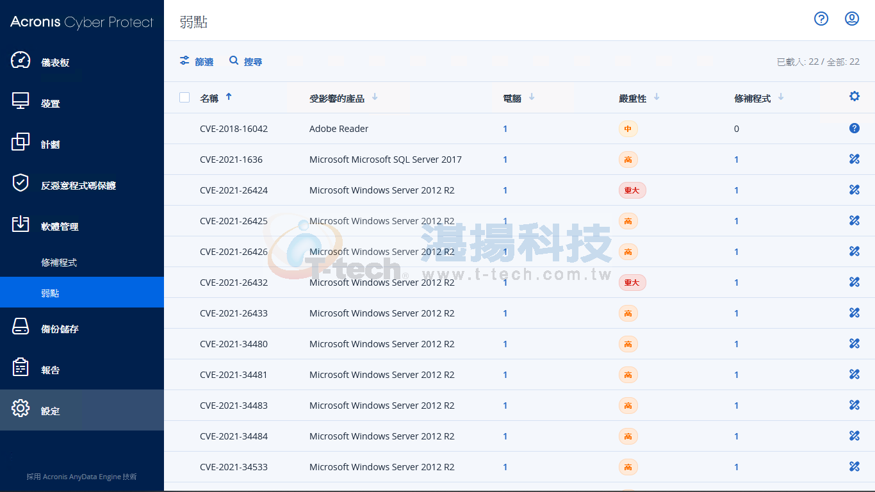Click computer count link for CVE-2021-26424
The width and height of the screenshot is (875, 492).
tap(505, 190)
